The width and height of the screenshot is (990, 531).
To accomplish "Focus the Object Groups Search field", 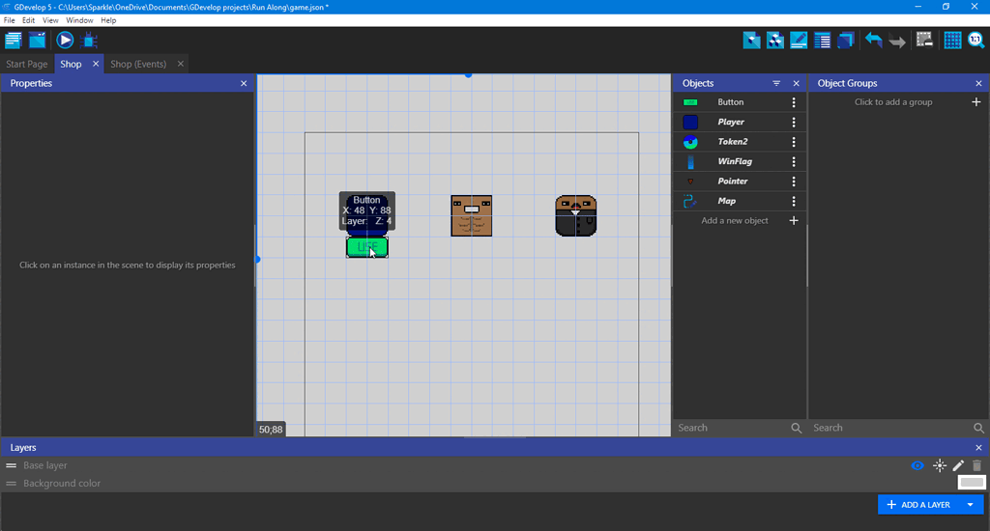I will [891, 428].
